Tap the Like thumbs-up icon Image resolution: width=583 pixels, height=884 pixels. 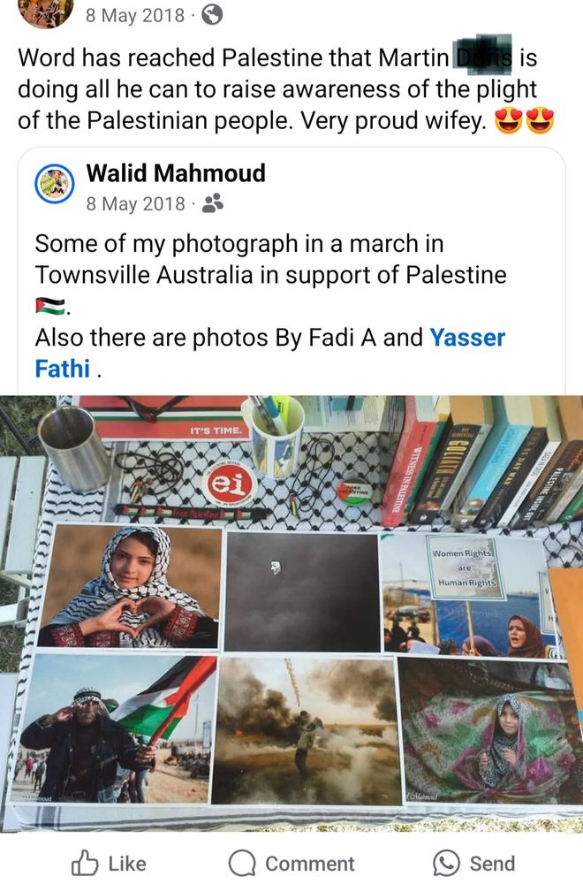tap(85, 863)
